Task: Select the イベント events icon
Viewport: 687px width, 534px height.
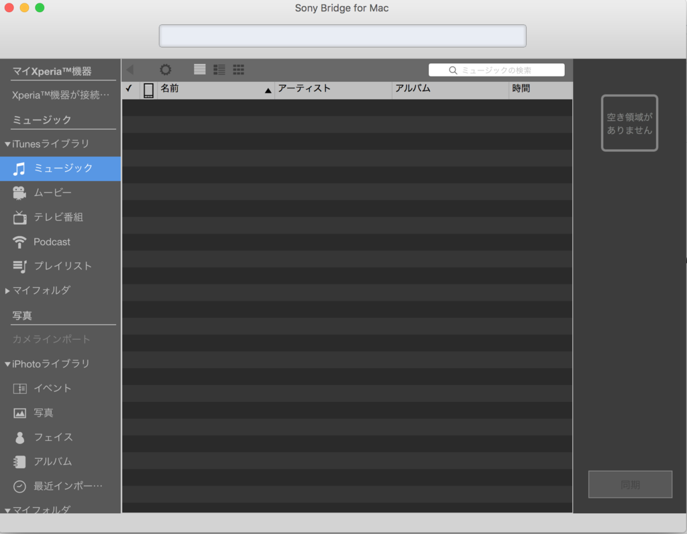Action: coord(19,388)
